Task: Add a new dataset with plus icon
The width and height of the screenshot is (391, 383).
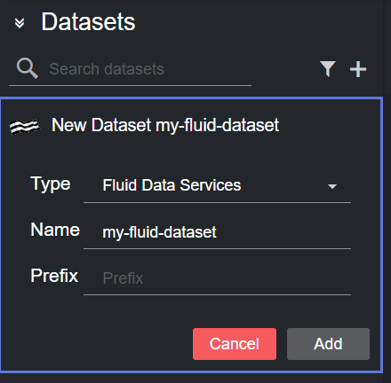Action: tap(358, 69)
